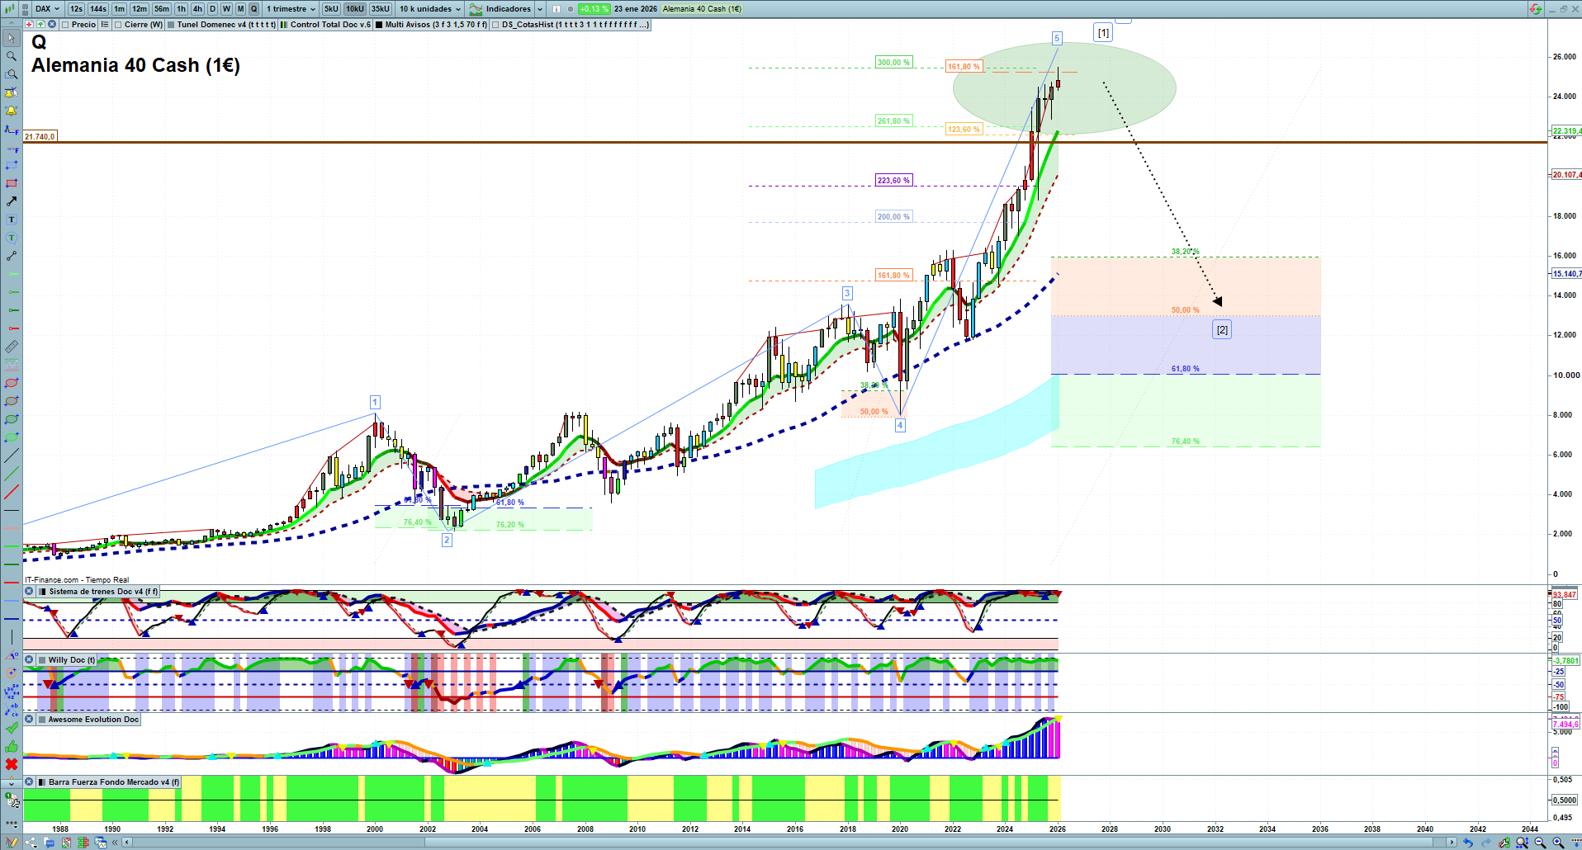The height and width of the screenshot is (850, 1582).
Task: Toggle the DS_CotasHist indicator checkbox
Action: [495, 25]
